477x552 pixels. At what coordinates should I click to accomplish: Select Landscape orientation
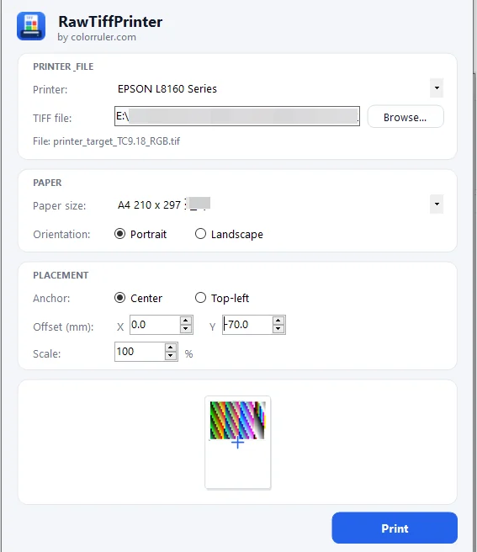point(229,234)
